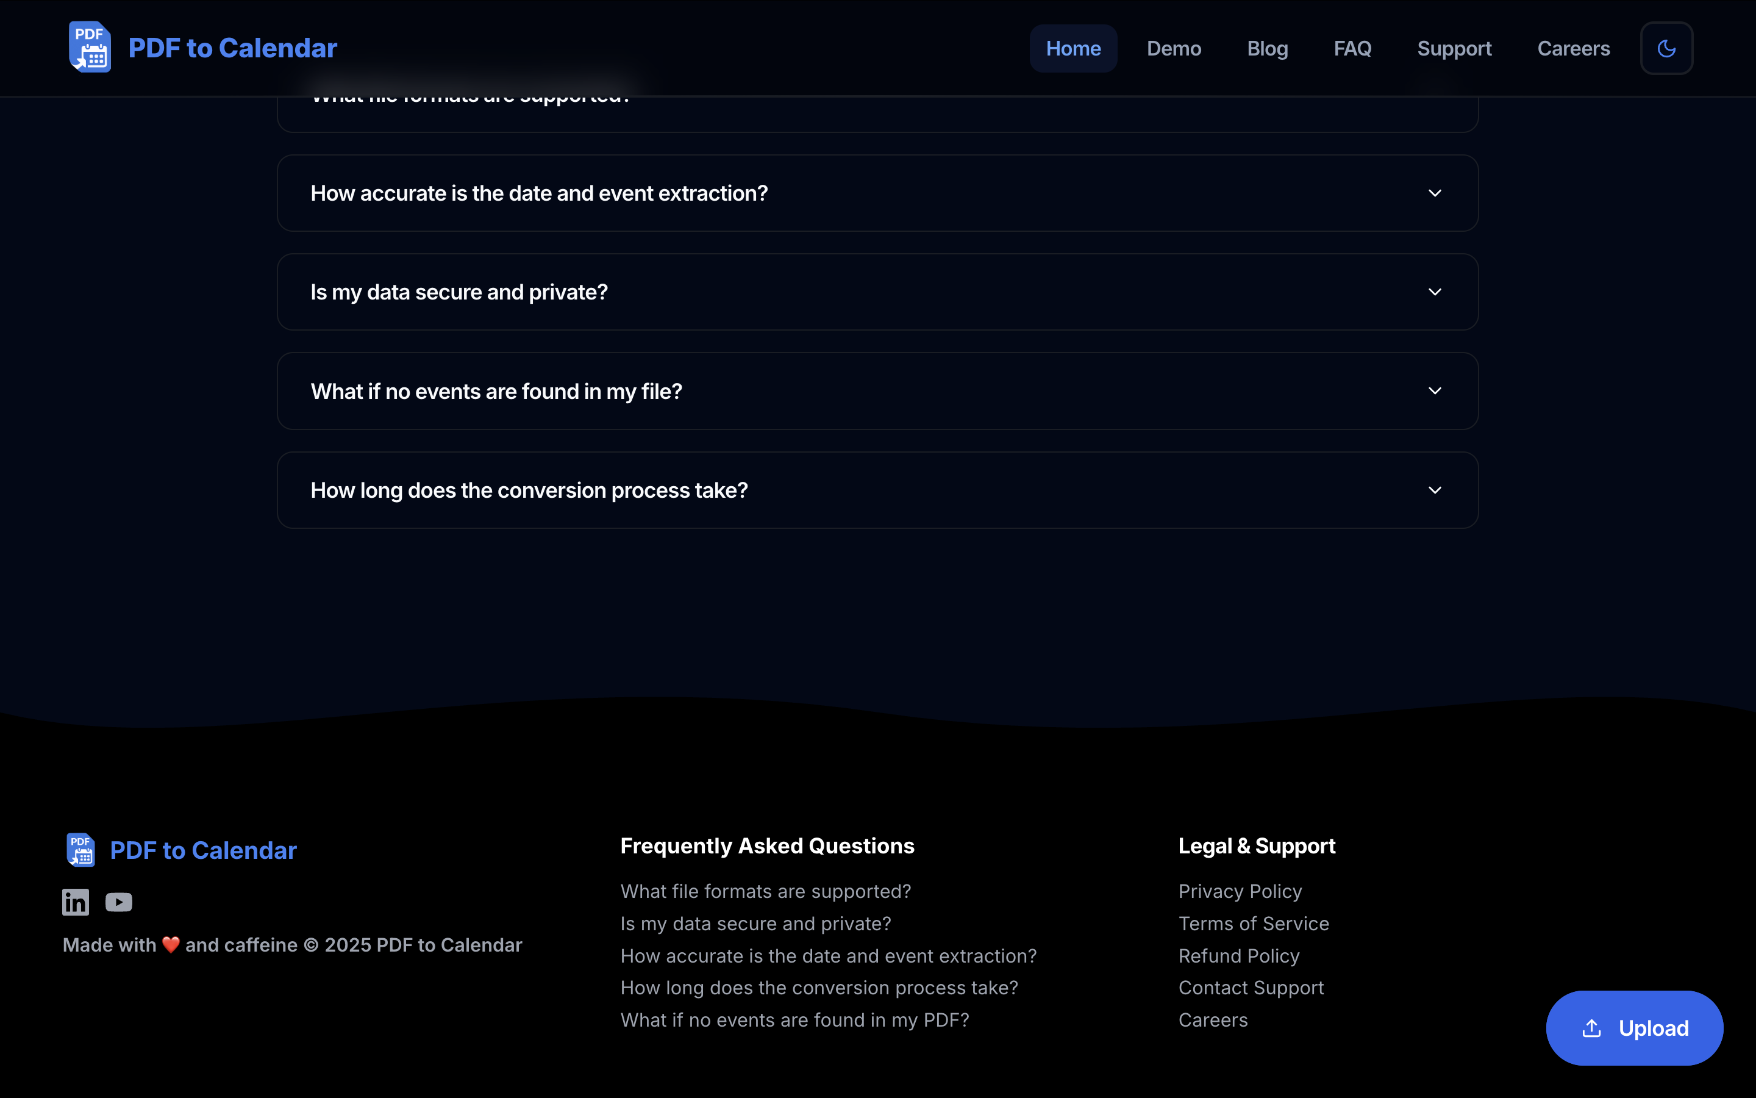Expand 'What if no events are found' chevron
Viewport: 1756px width, 1098px height.
(x=1435, y=390)
